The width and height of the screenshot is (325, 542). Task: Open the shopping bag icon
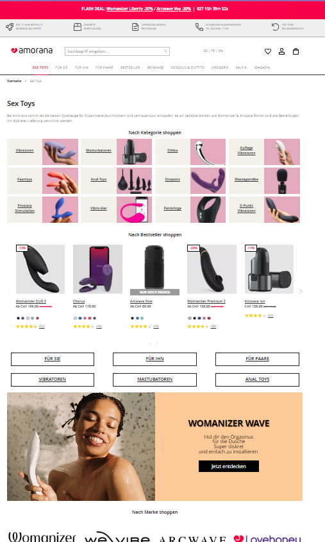pyautogui.click(x=296, y=51)
